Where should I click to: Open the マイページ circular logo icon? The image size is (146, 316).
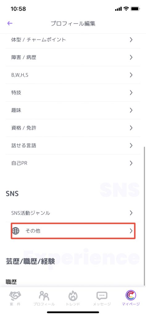(x=131, y=295)
